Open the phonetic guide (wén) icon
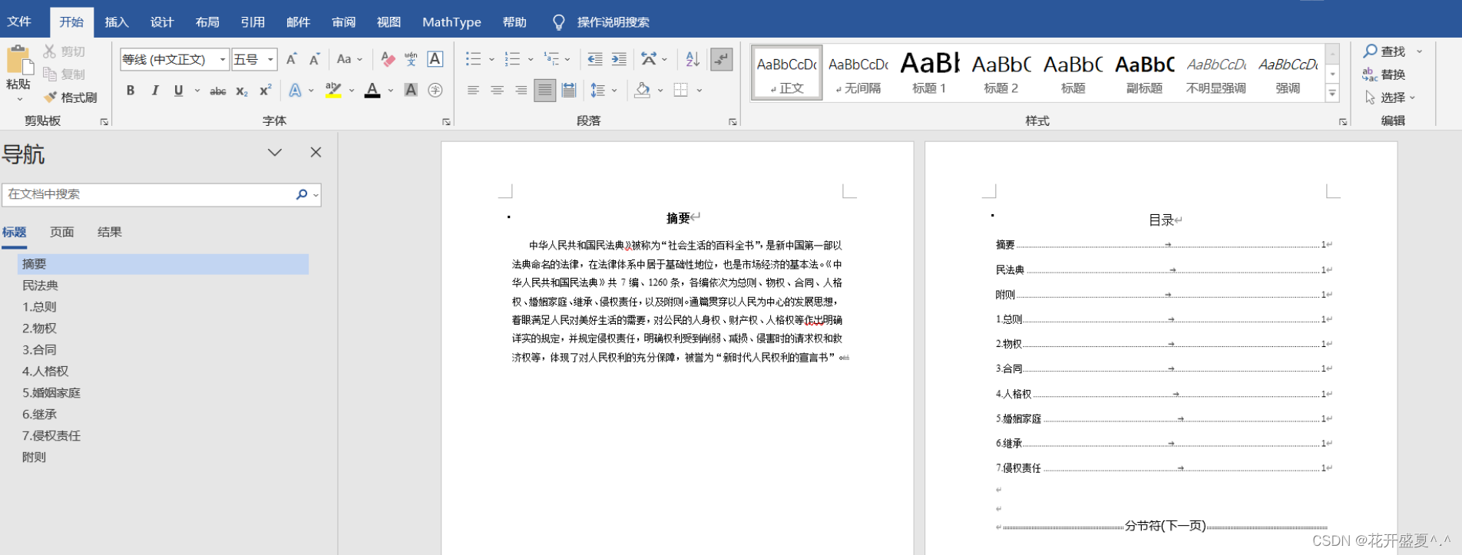This screenshot has width=1462, height=555. coord(412,59)
